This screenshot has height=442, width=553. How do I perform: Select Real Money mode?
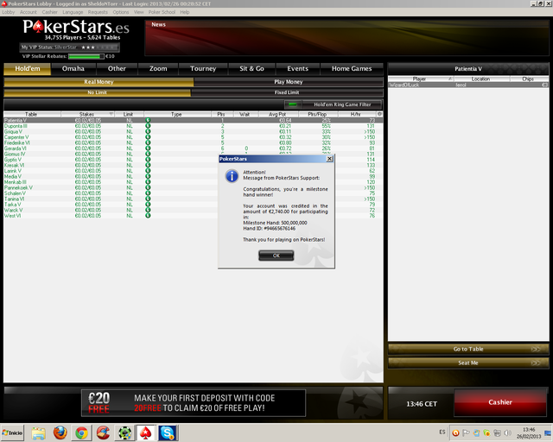tap(99, 82)
